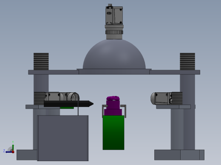Select the right base foot block
This screenshot has width=221, height=165.
point(179,155)
